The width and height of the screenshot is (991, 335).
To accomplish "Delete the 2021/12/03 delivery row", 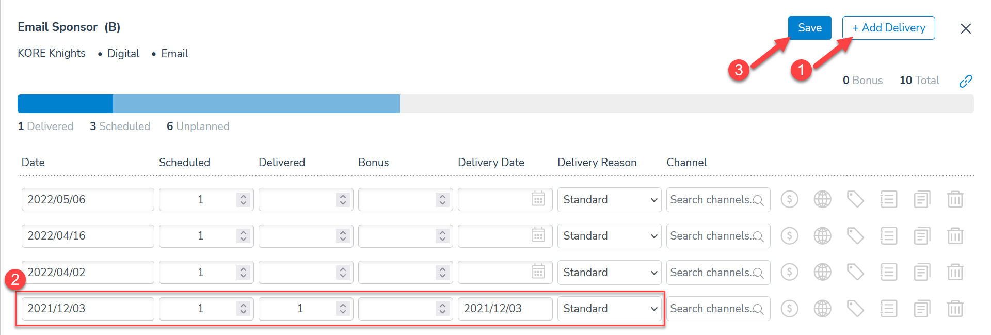I will (955, 309).
